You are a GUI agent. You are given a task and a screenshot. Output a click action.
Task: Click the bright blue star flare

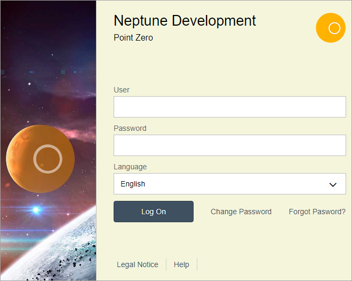coord(36,210)
